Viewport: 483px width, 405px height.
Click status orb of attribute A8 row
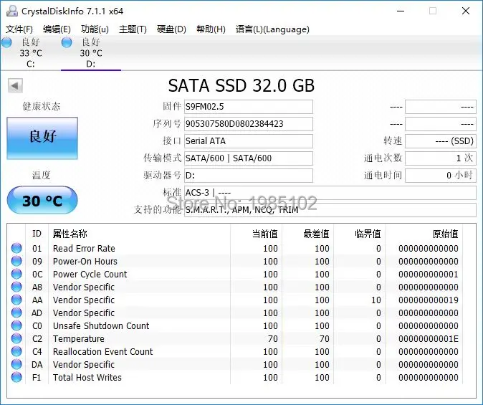click(16, 287)
